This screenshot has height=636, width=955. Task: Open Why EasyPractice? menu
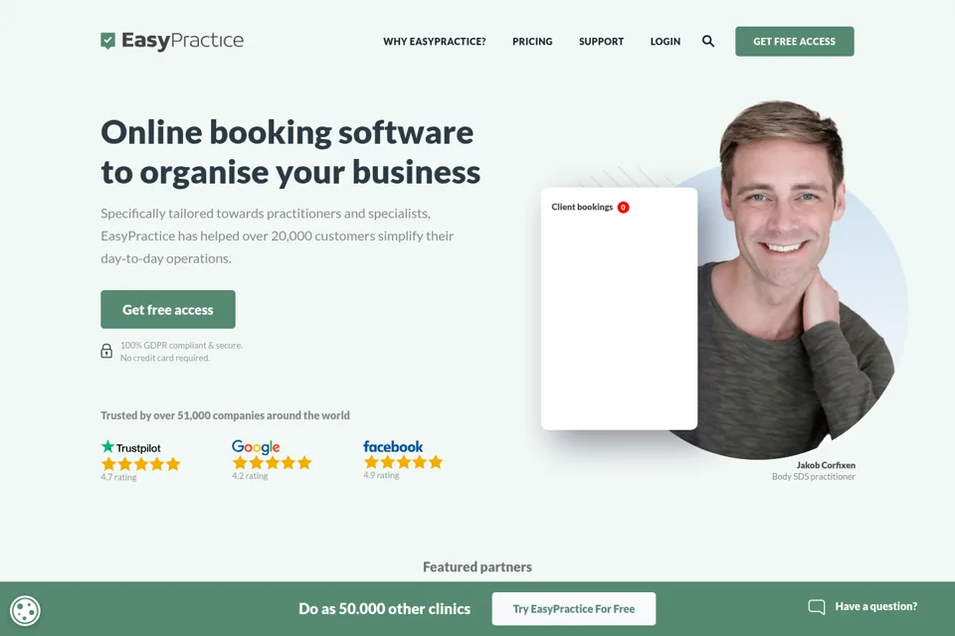435,42
